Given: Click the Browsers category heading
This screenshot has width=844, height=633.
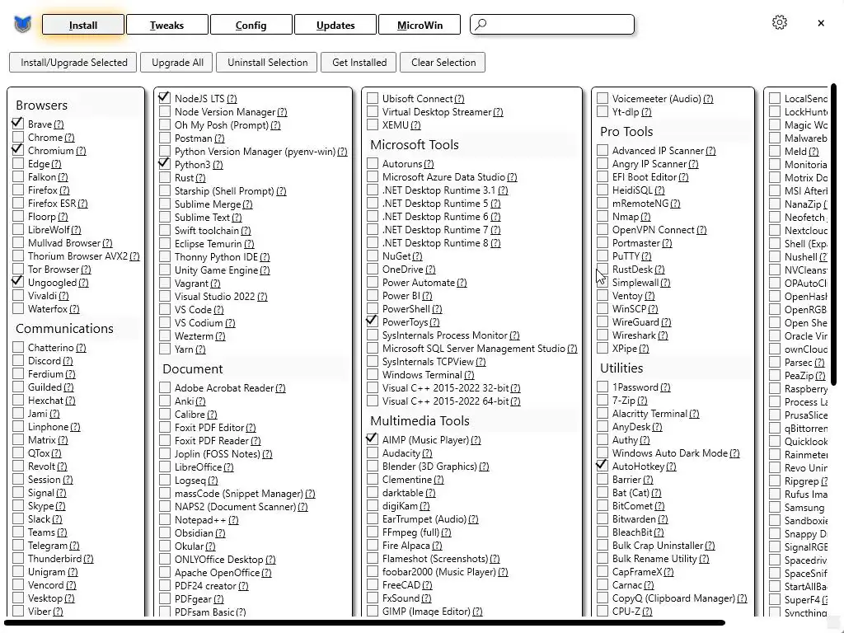Looking at the screenshot, I should coord(41,105).
